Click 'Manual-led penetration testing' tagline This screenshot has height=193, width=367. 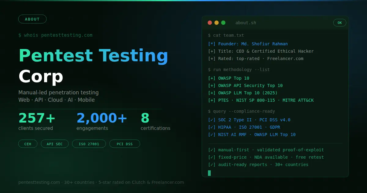pos(58,93)
